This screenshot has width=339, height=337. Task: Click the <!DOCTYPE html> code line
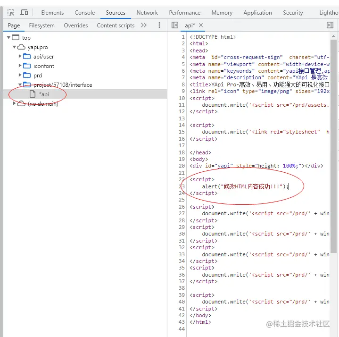point(213,37)
